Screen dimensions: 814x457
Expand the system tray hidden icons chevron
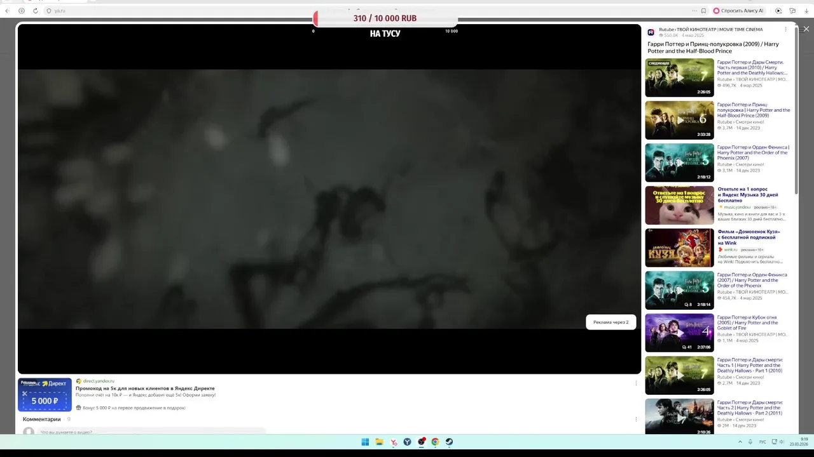(740, 442)
